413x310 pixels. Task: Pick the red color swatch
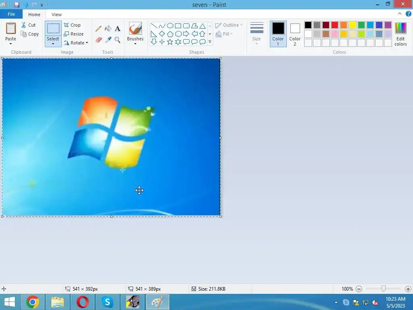pyautogui.click(x=335, y=25)
